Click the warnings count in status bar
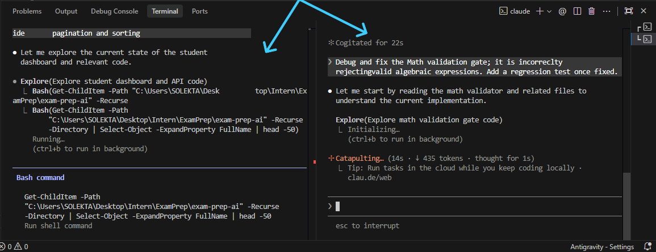Viewport: 656px width, 252px height. 22,246
